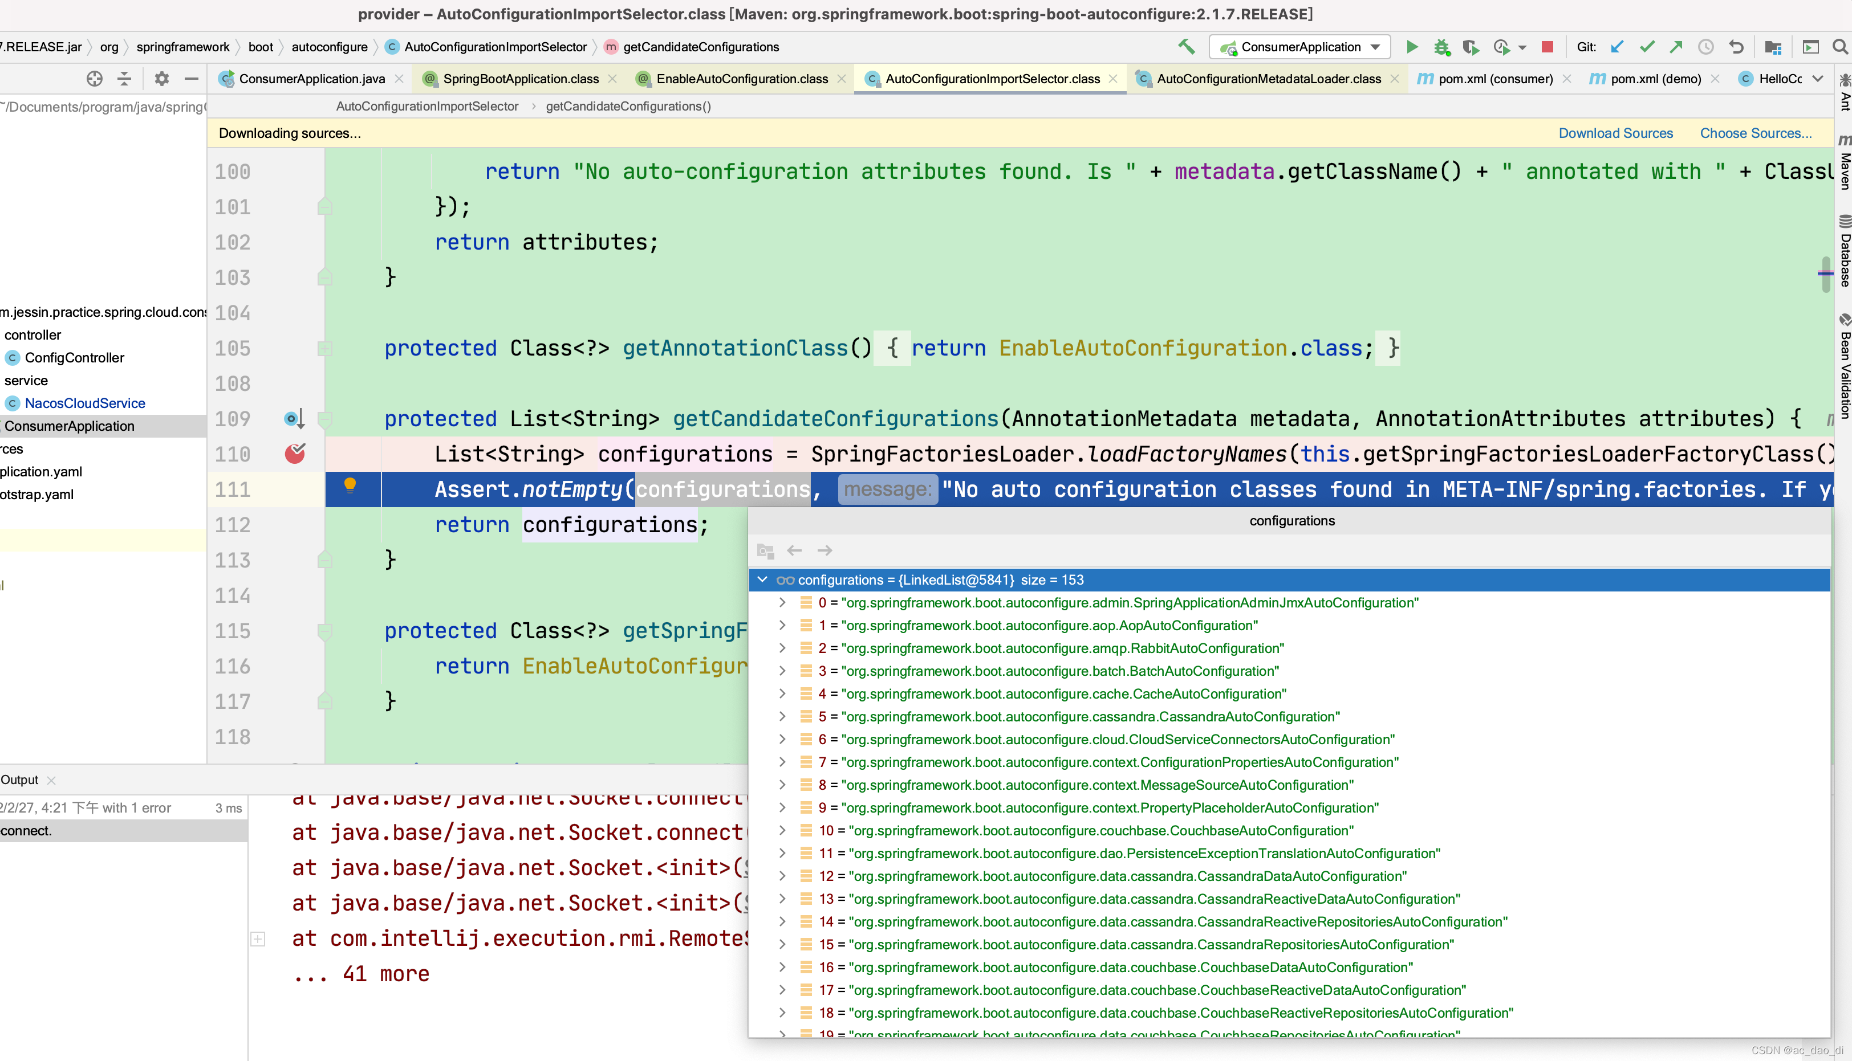Start debugging with the bug icon
The image size is (1852, 1061).
point(1441,47)
